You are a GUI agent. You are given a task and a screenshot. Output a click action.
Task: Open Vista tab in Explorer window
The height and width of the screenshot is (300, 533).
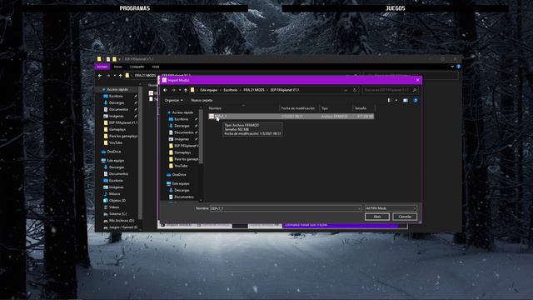[x=156, y=67]
